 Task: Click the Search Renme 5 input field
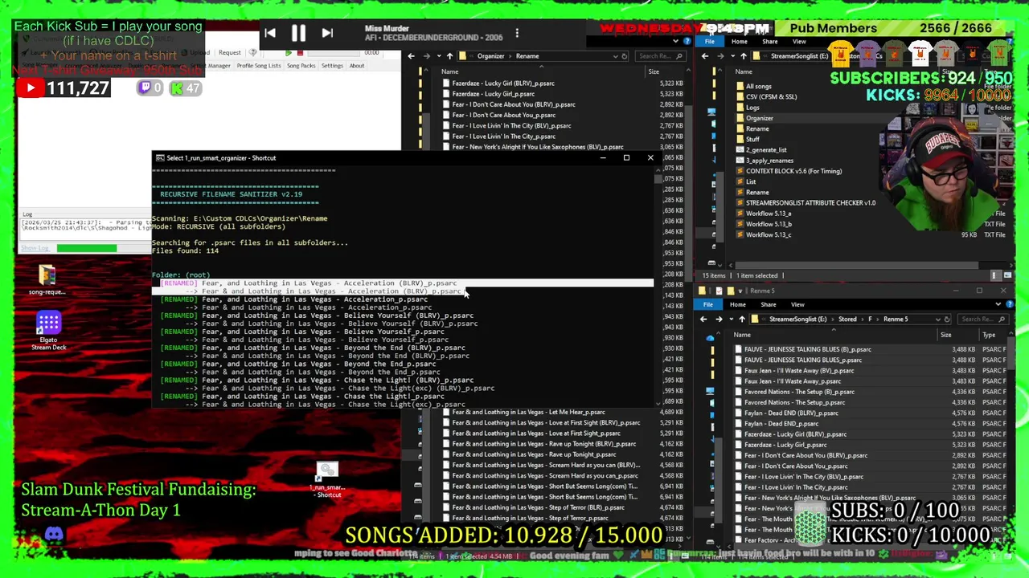(982, 320)
